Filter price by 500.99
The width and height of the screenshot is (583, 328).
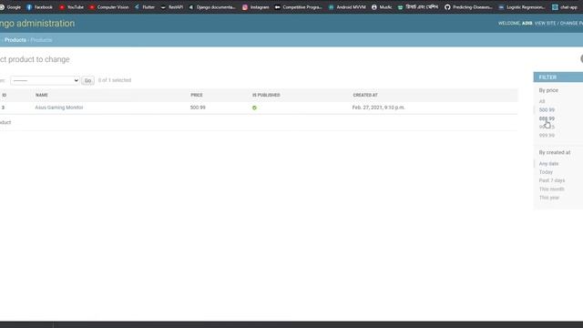click(547, 110)
